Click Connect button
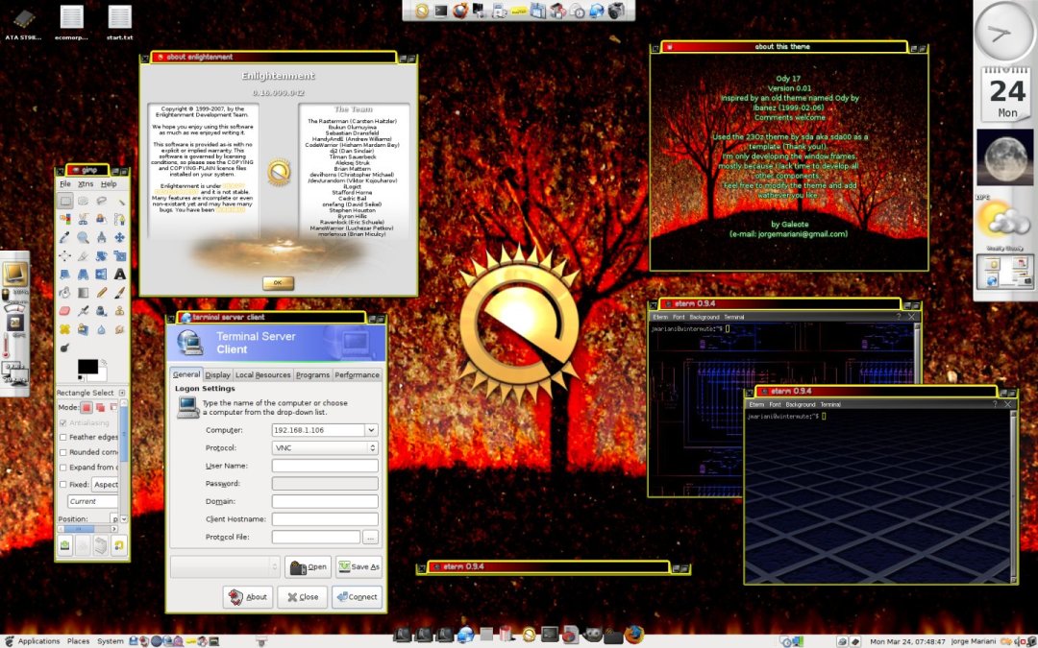1038x648 pixels. coord(357,596)
